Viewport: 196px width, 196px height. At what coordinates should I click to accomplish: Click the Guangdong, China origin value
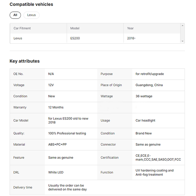coord(149,85)
